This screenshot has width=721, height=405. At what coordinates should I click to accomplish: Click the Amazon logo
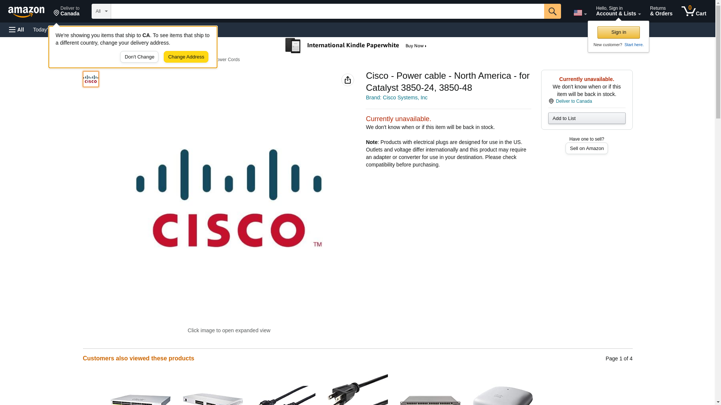tap(26, 12)
